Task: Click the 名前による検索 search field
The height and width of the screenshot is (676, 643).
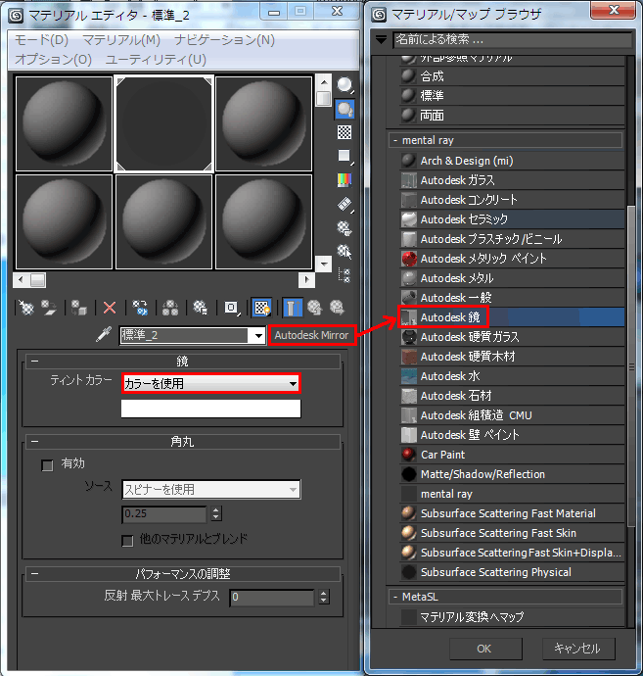Action: 513,39
